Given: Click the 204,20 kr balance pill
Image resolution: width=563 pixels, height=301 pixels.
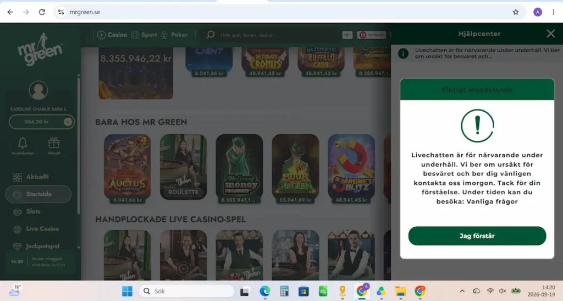Looking at the screenshot, I should point(42,122).
